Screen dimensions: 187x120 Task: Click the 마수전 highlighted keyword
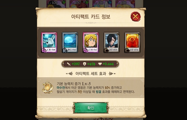[61, 88]
